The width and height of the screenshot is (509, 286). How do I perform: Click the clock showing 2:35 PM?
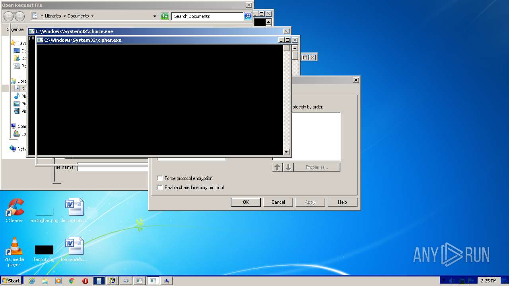(488, 281)
